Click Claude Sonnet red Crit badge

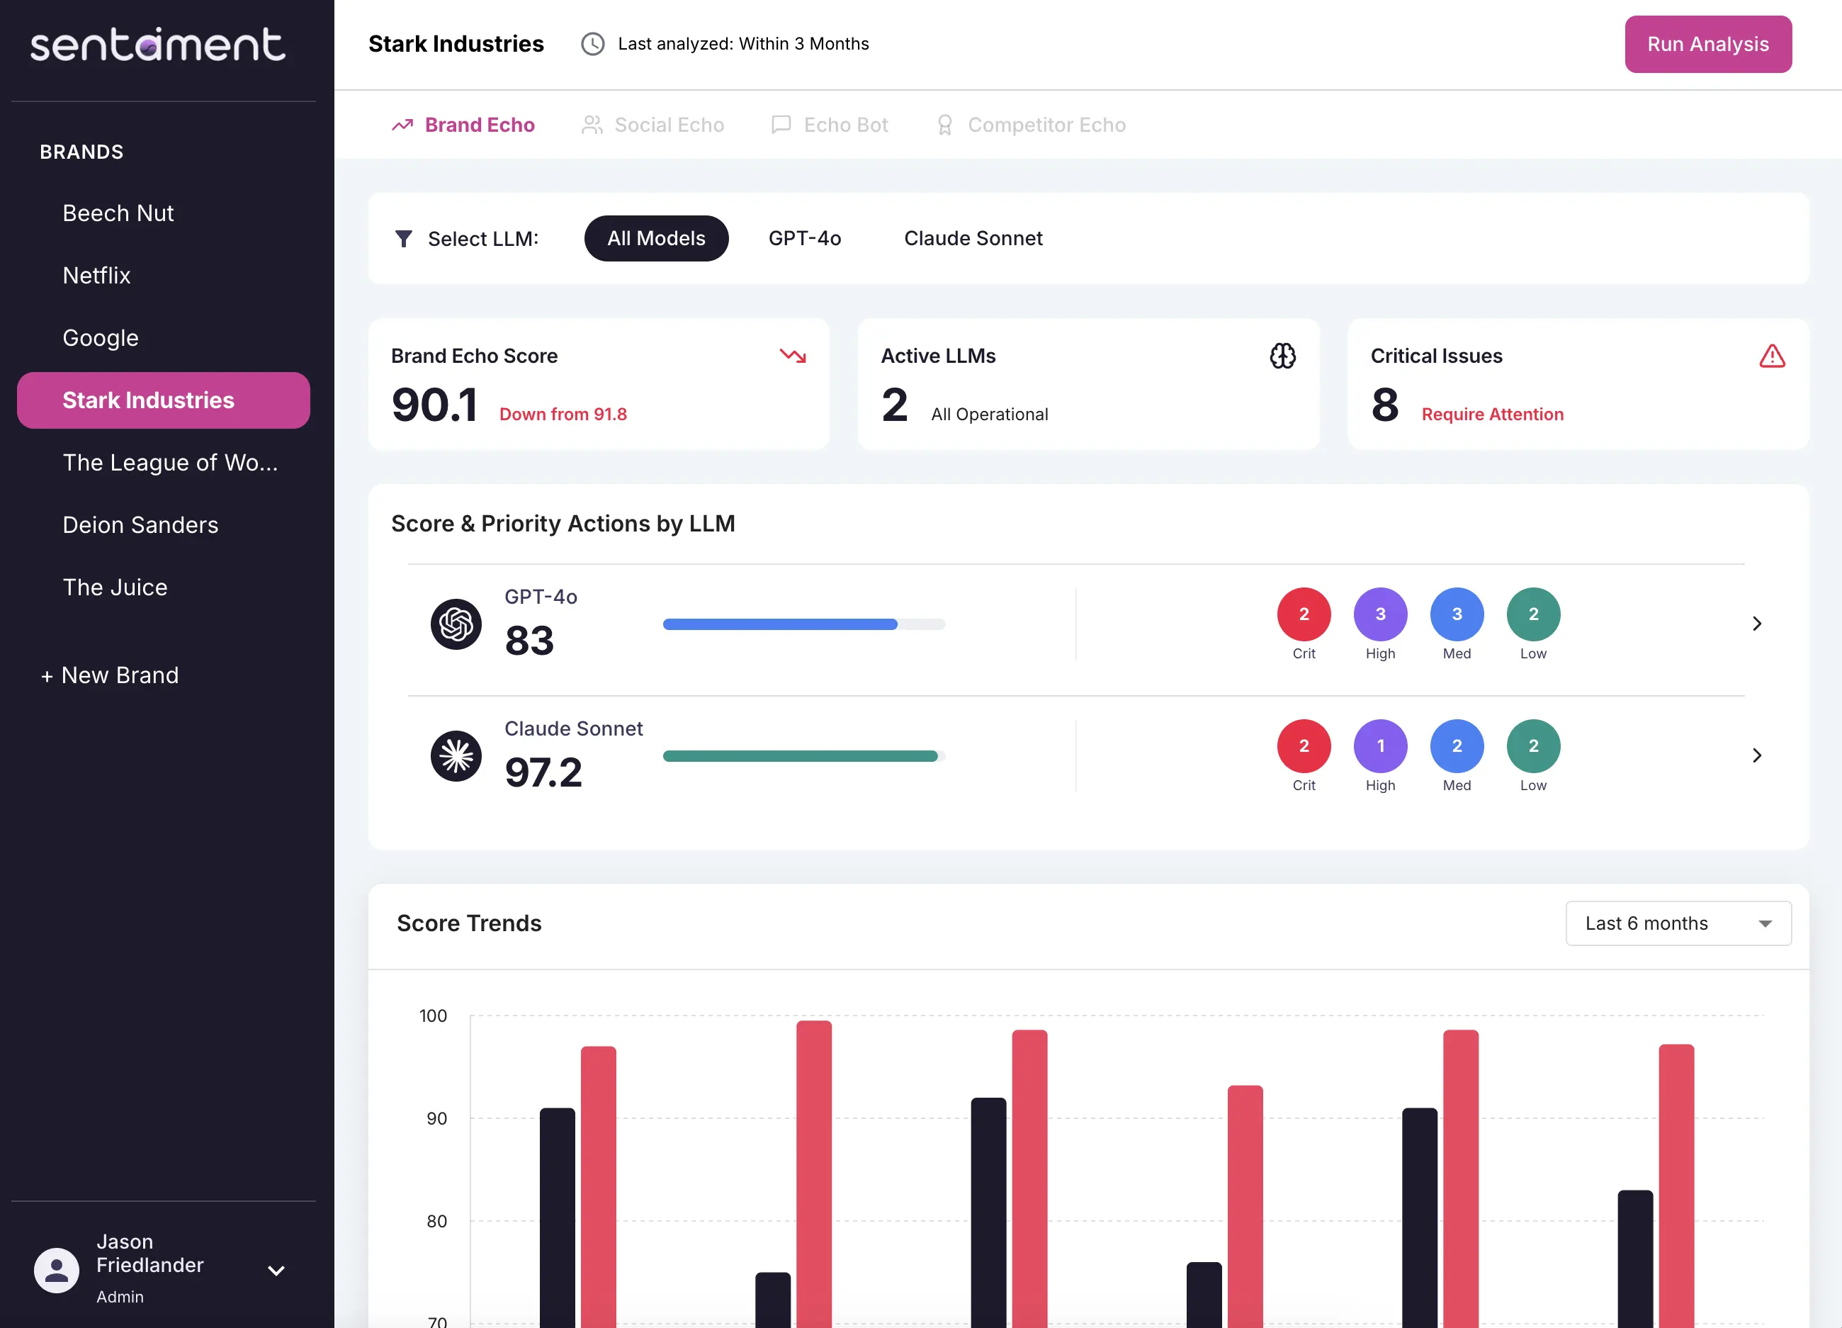[x=1304, y=745]
